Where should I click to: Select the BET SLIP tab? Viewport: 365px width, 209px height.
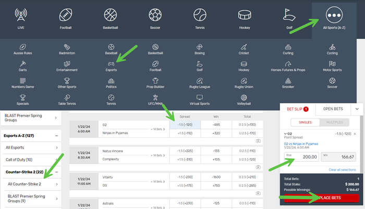click(296, 109)
